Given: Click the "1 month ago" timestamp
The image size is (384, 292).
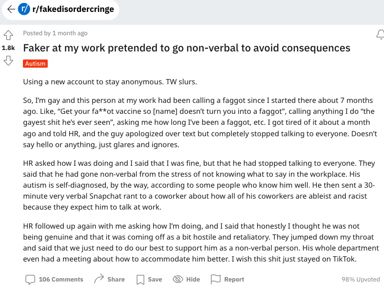Looking at the screenshot, I should (70, 33).
